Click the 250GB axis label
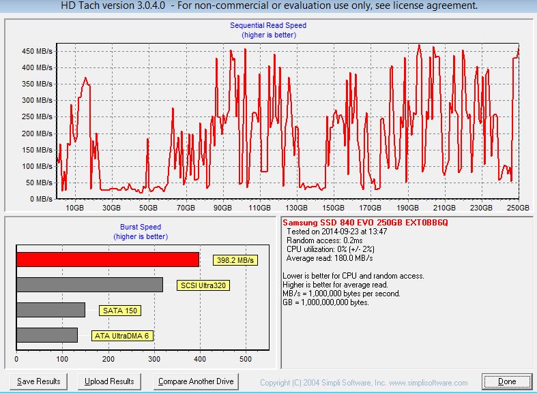This screenshot has width=537, height=393. click(518, 208)
